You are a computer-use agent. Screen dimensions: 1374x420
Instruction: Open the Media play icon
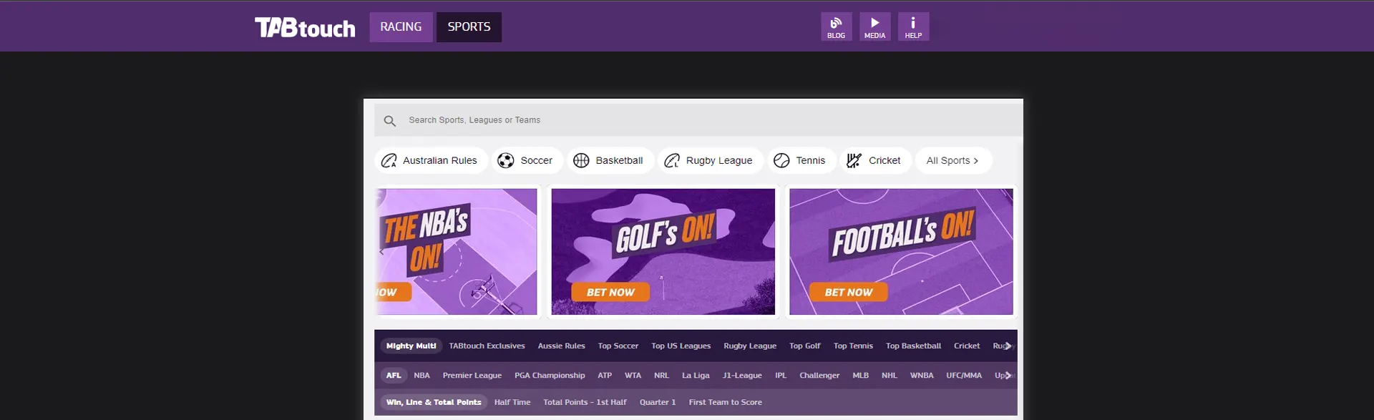[x=874, y=26]
